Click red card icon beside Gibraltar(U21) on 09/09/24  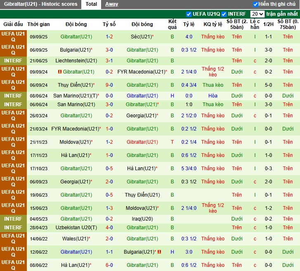59,72
